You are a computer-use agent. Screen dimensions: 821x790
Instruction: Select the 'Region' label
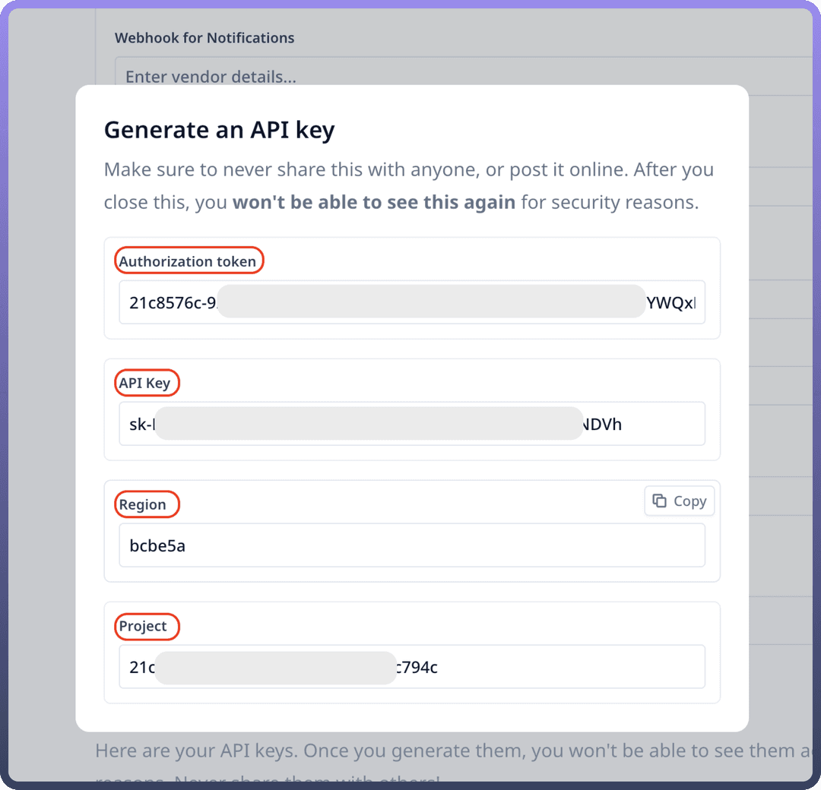click(x=143, y=504)
